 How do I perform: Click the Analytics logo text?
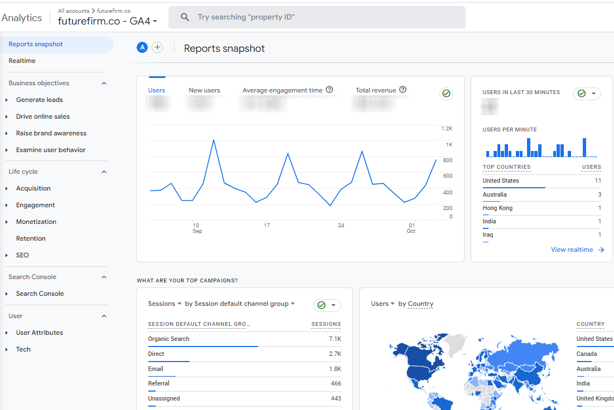click(x=22, y=18)
